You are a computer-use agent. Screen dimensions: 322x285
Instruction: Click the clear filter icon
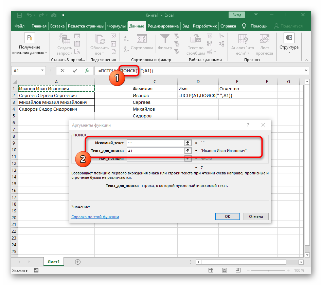click(177, 36)
